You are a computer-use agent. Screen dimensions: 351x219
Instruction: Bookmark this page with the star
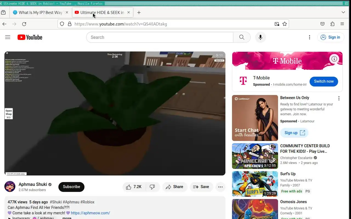point(285,24)
